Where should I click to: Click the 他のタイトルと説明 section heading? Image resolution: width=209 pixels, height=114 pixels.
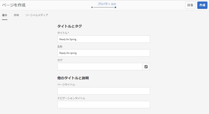point(73,78)
